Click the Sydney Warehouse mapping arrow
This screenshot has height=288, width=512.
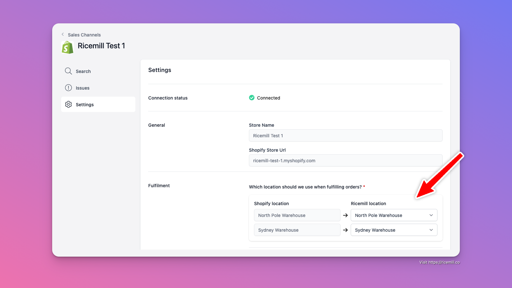point(346,230)
